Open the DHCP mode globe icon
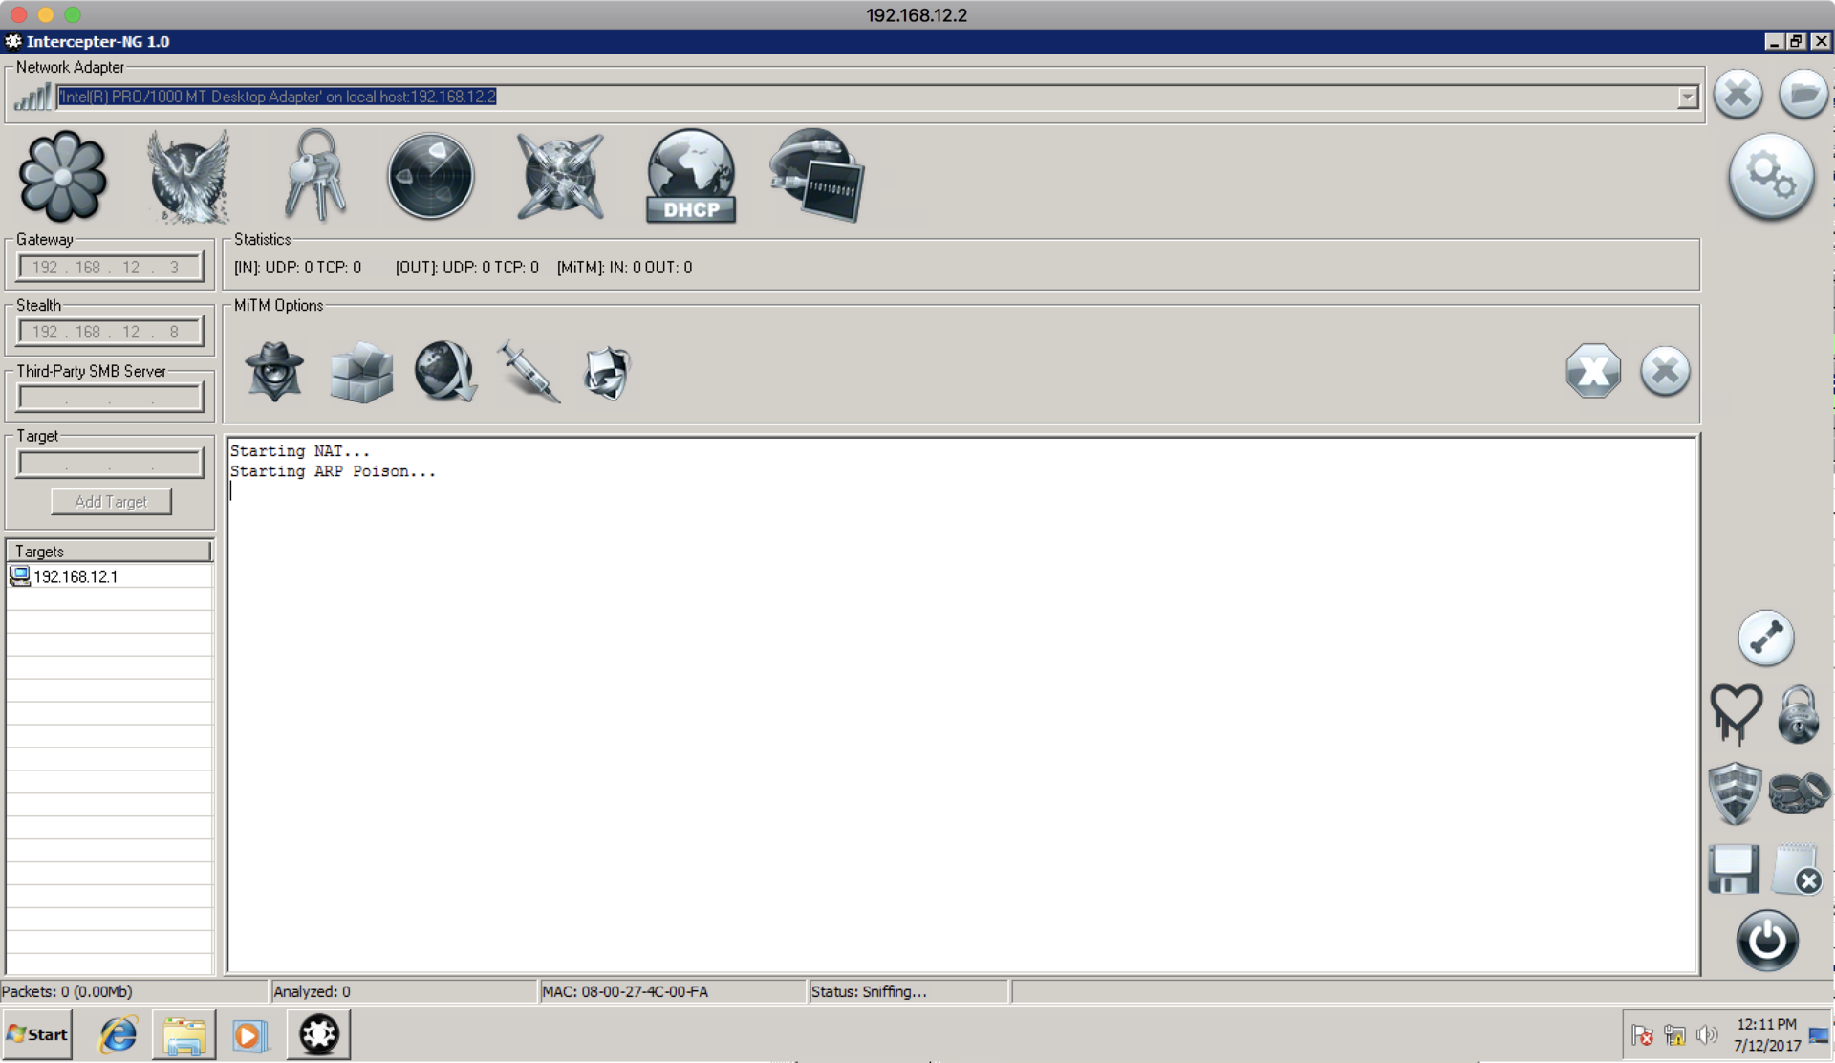 (x=691, y=177)
